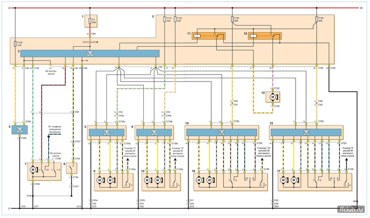370x218 pixels.
Task: Select the door module block number 6
Action: click(154, 132)
